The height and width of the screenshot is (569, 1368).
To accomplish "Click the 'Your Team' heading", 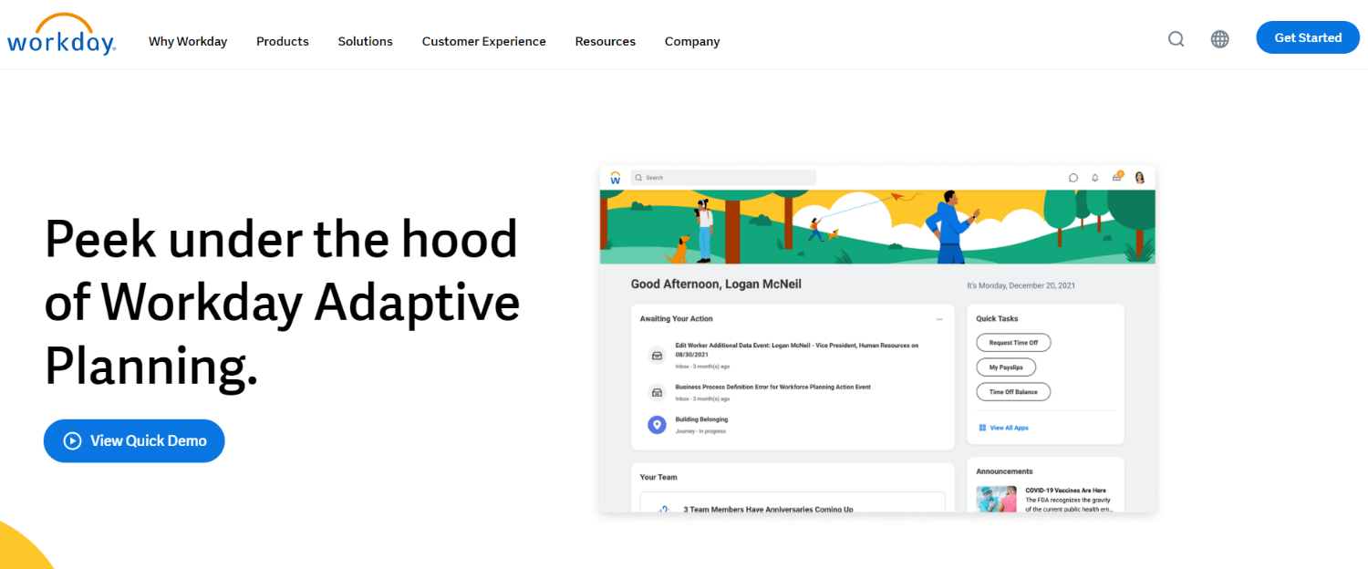I will (x=658, y=477).
